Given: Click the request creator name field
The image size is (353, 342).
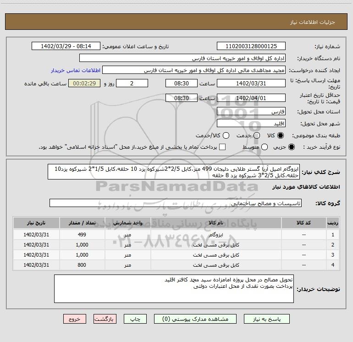Looking at the screenshot, I should coord(194,70).
